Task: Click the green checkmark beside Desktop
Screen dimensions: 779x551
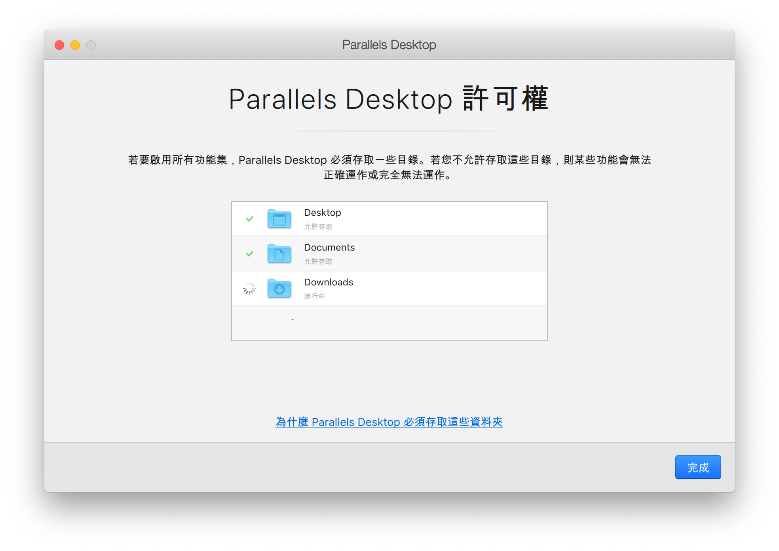Action: pos(250,218)
